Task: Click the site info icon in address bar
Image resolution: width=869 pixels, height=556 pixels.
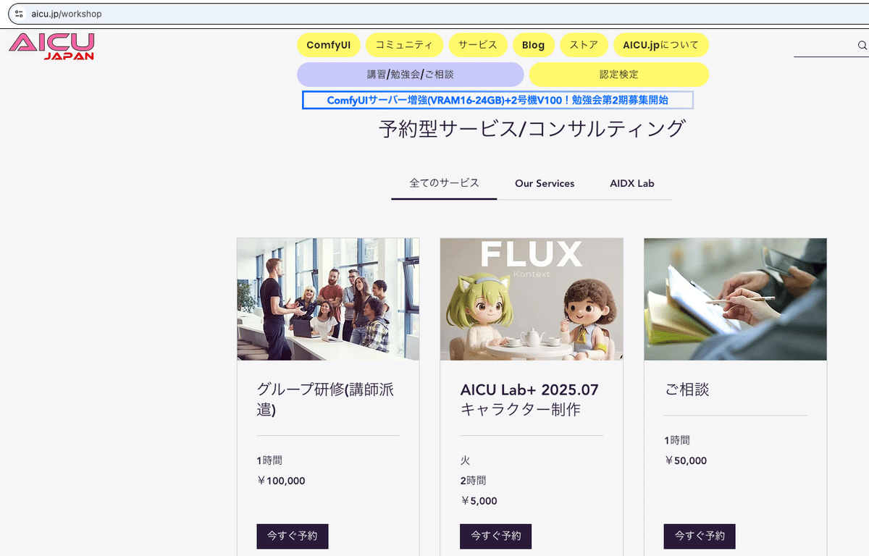Action: (x=19, y=14)
